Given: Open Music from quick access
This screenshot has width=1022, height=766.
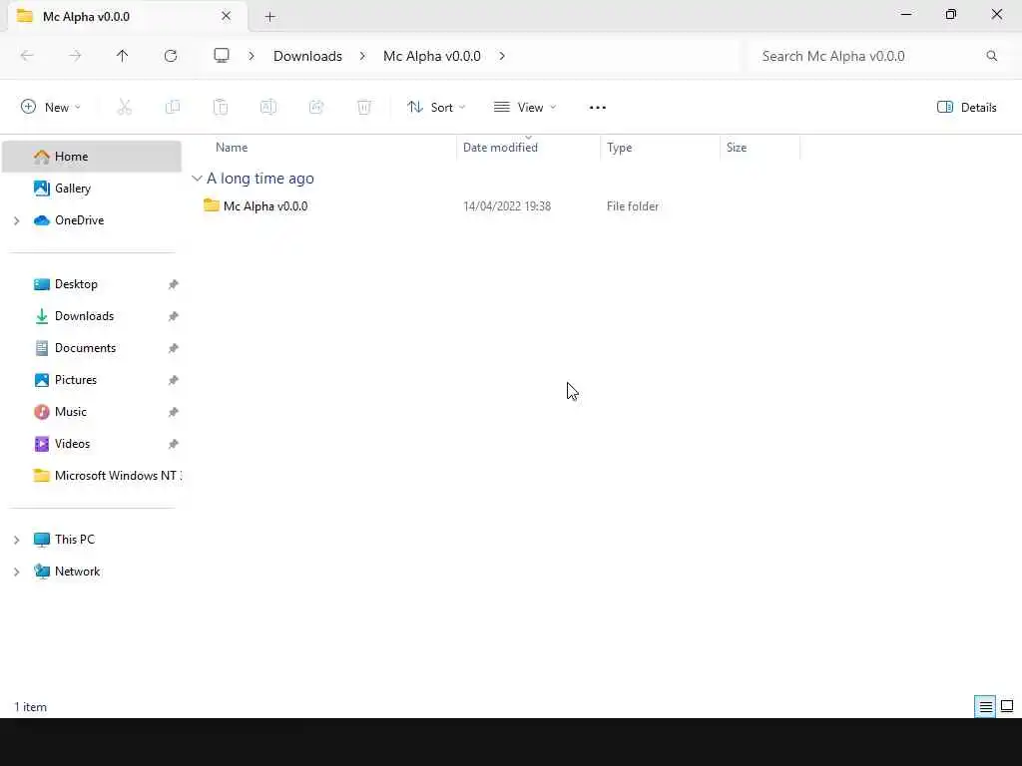Looking at the screenshot, I should tap(71, 412).
